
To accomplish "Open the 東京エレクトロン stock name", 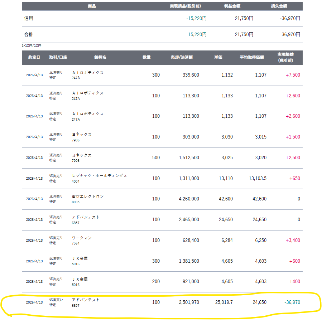I will coord(88,197).
